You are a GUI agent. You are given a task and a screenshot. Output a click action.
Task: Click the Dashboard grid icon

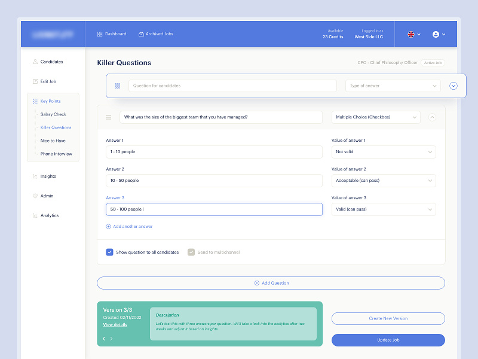(99, 34)
